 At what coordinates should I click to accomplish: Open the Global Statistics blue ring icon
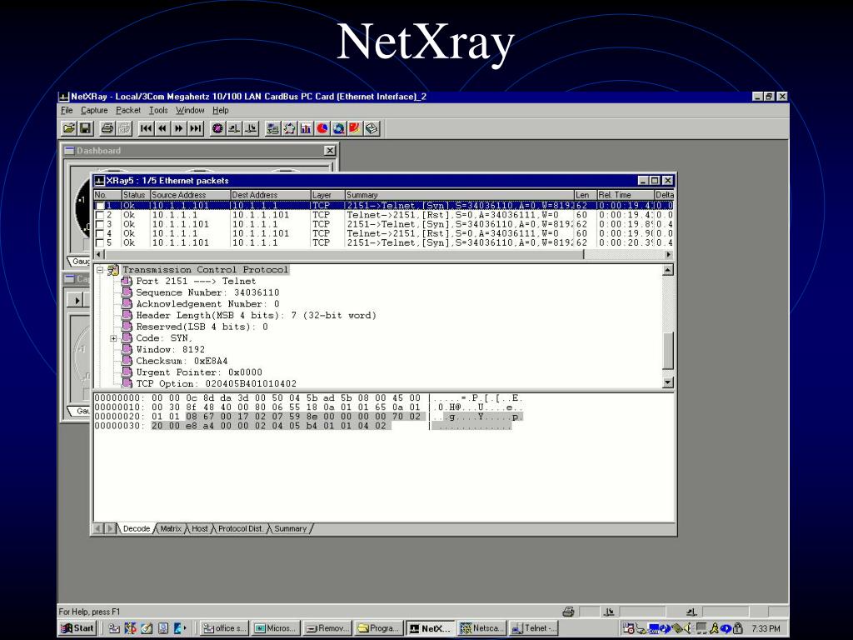pos(338,128)
